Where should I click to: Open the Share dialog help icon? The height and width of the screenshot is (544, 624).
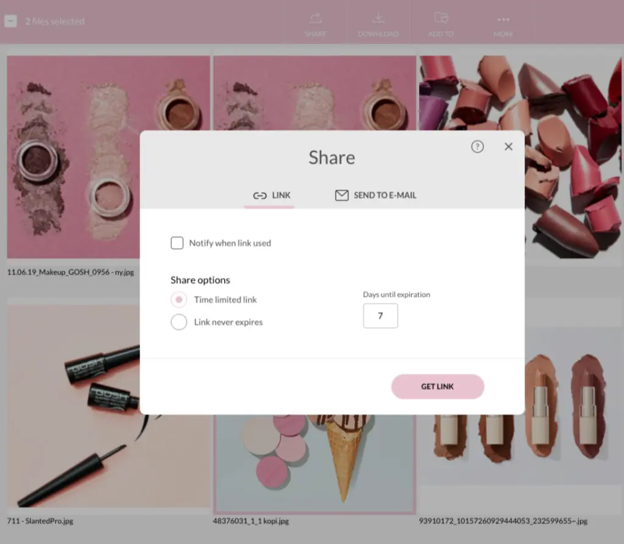click(477, 146)
